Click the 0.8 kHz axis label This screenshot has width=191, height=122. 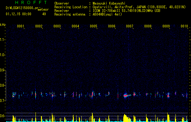click(x=2, y=85)
